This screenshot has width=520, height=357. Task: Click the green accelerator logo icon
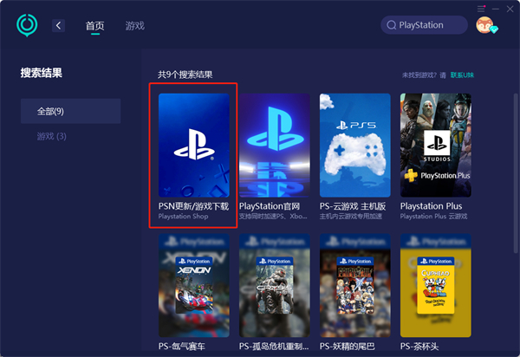(x=27, y=25)
